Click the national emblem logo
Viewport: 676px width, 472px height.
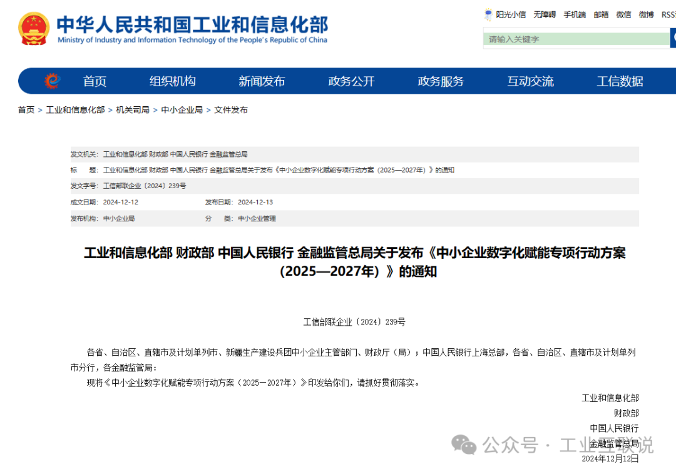34,29
